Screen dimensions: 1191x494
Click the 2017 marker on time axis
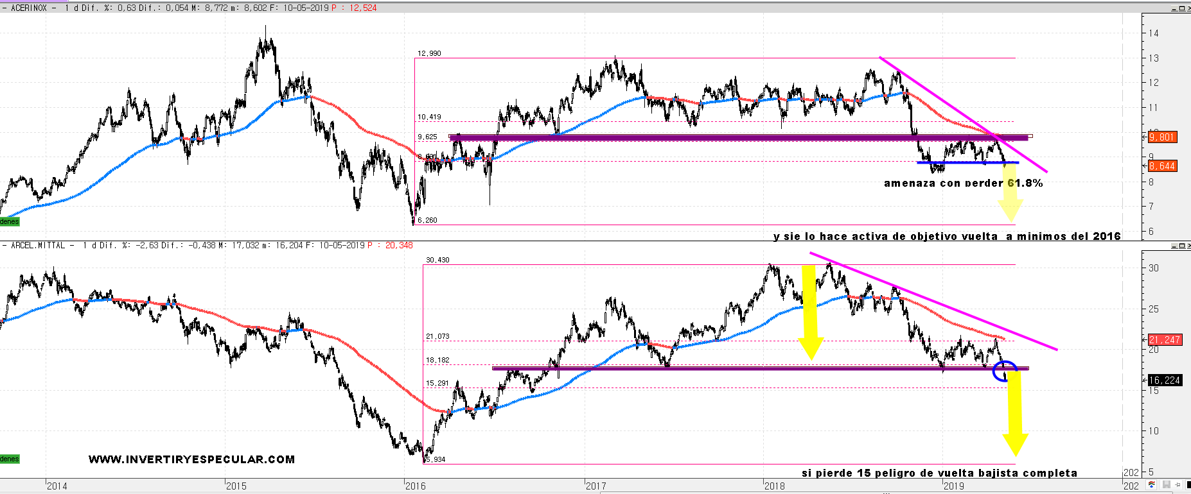click(595, 486)
